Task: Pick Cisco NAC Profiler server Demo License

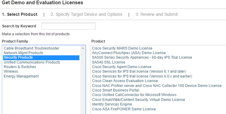Action: [157, 86]
